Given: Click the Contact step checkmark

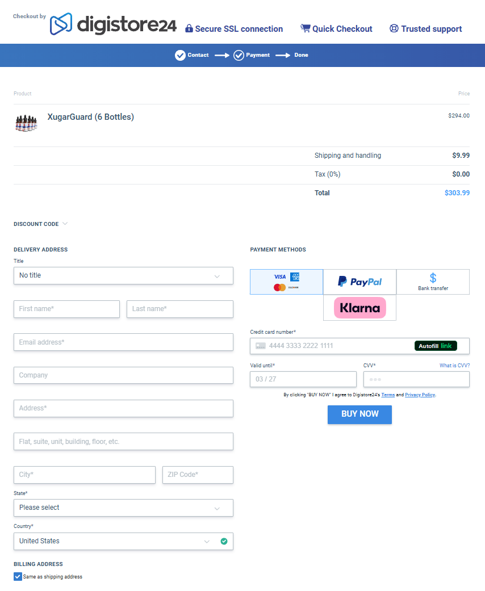Looking at the screenshot, I should coord(179,55).
